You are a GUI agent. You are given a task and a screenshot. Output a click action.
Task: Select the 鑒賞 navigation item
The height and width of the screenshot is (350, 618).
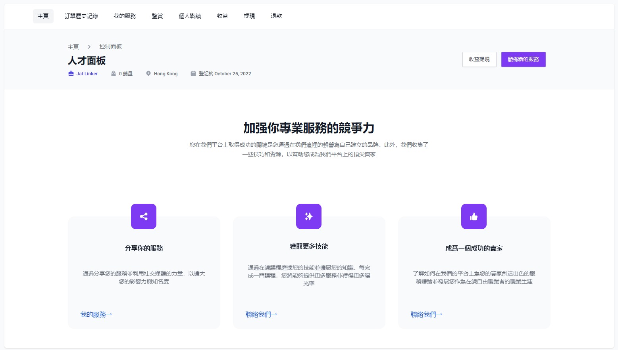157,16
